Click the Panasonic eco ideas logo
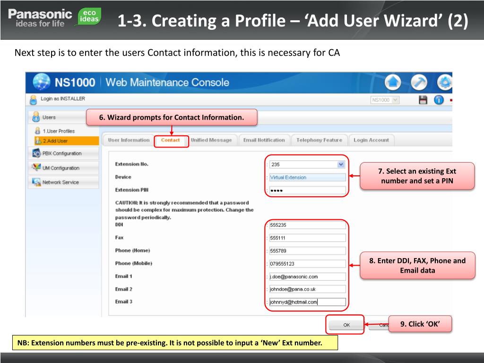The image size is (484, 363). coord(89,16)
